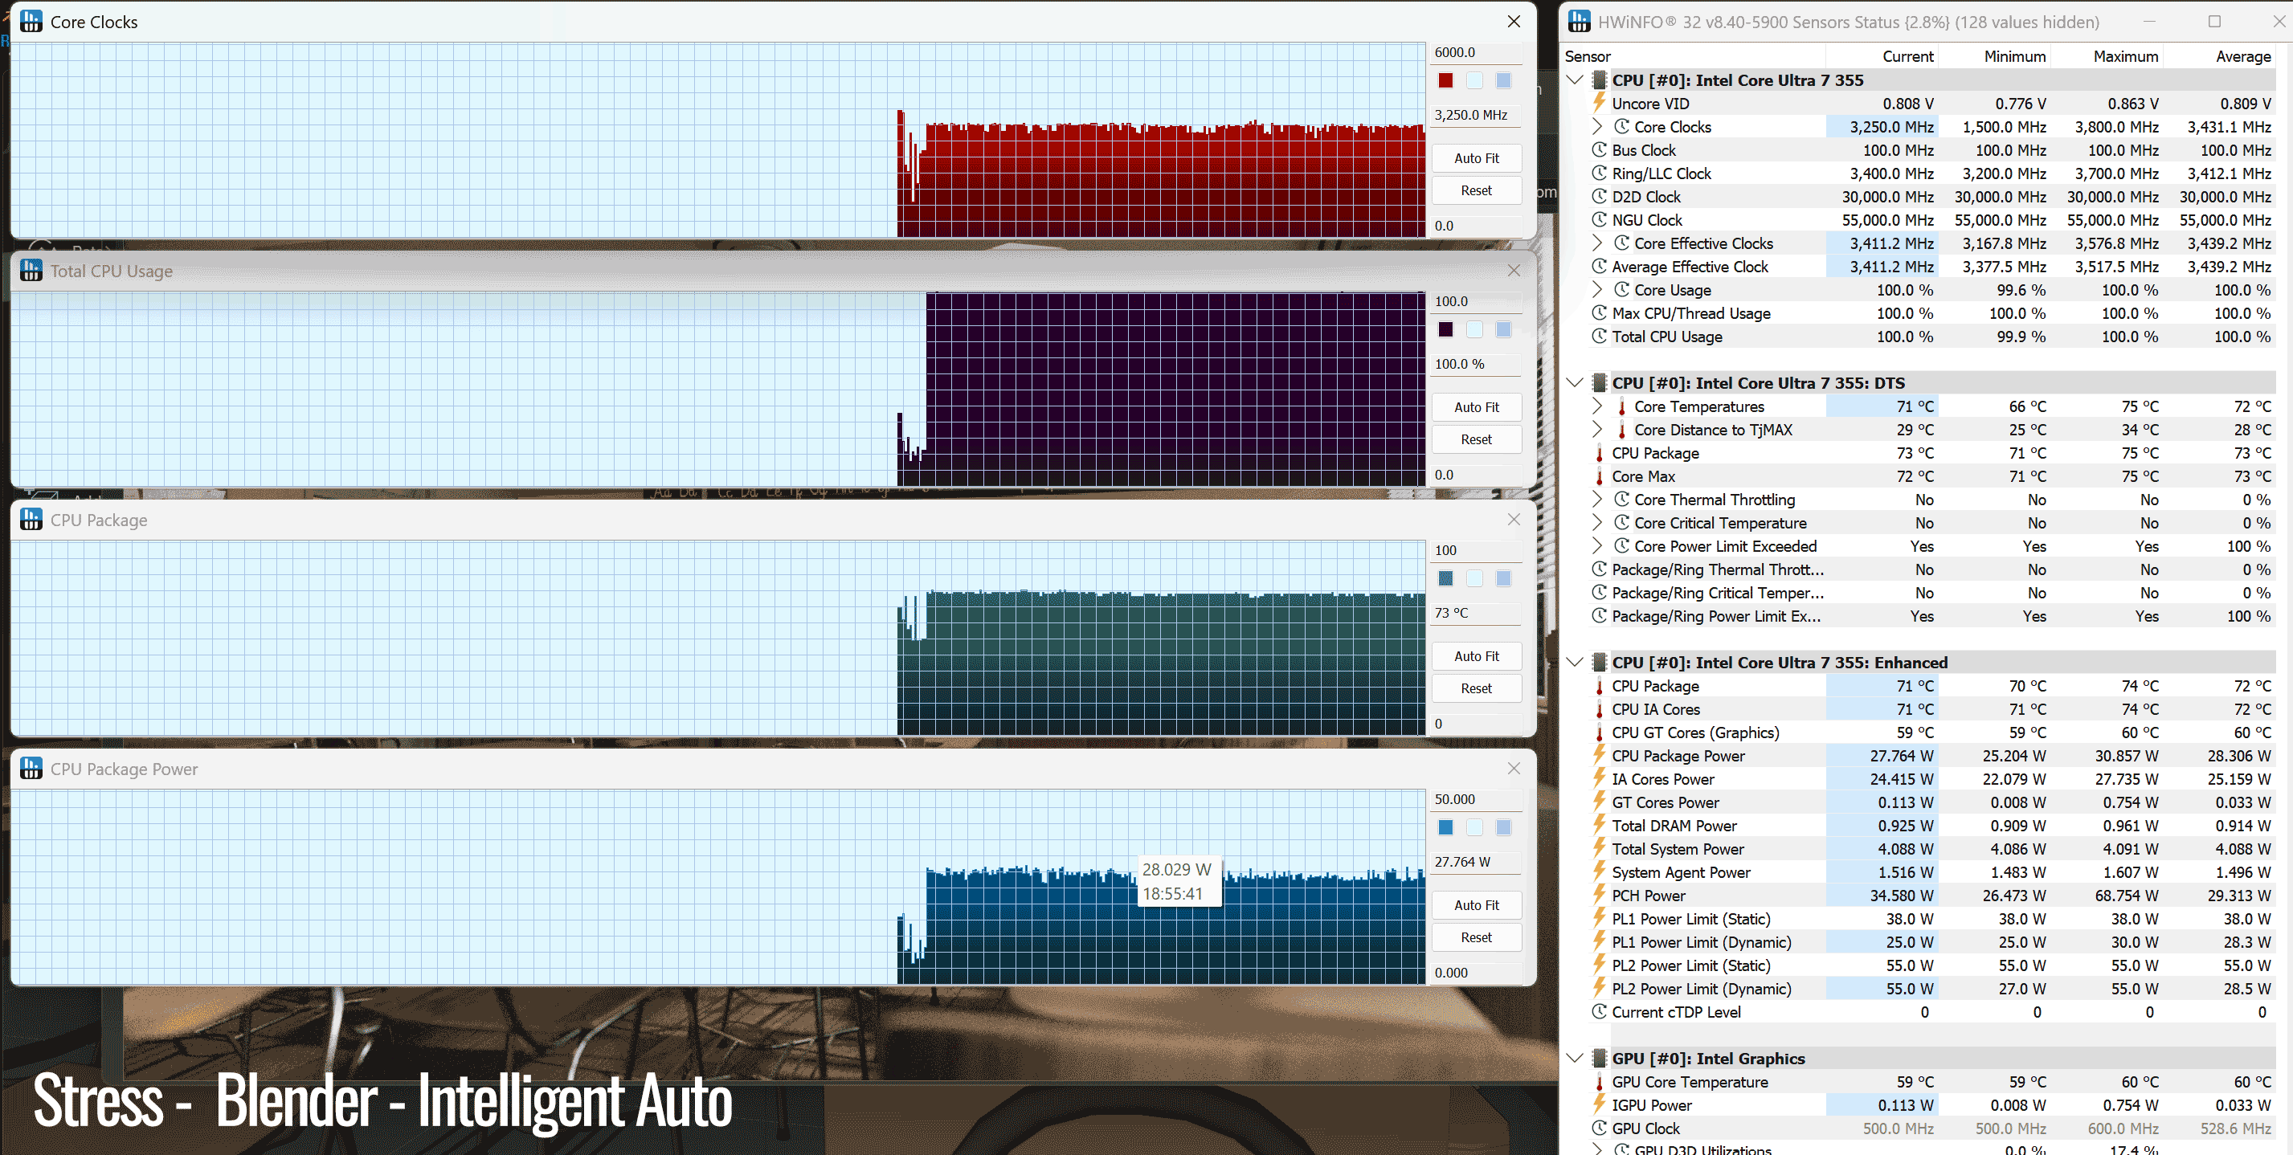Screen dimensions: 2293x1155
Task: Collapse the GPU [#0] Intel Graphics group
Action: pyautogui.click(x=1575, y=1059)
